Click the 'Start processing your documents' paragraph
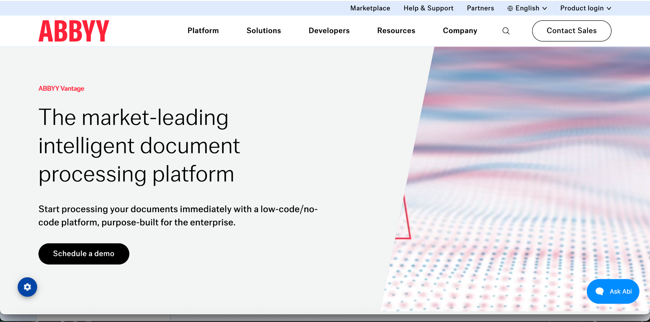 tap(178, 216)
